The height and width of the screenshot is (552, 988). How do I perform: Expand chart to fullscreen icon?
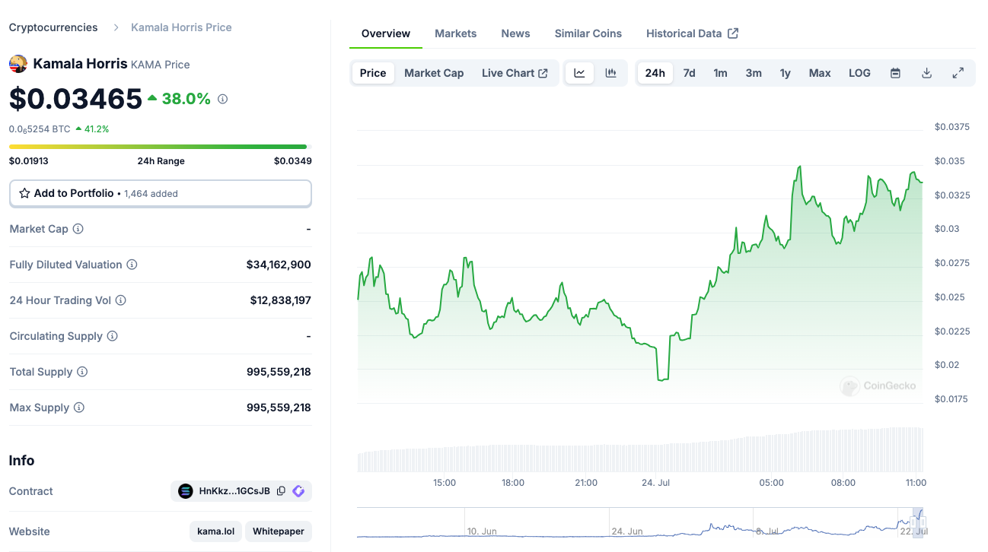958,73
